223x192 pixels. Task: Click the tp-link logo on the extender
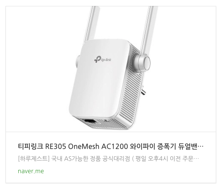point(103,59)
